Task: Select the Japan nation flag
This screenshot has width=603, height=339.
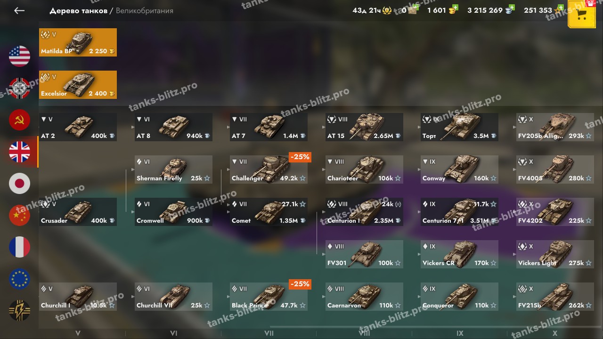Action: (19, 184)
